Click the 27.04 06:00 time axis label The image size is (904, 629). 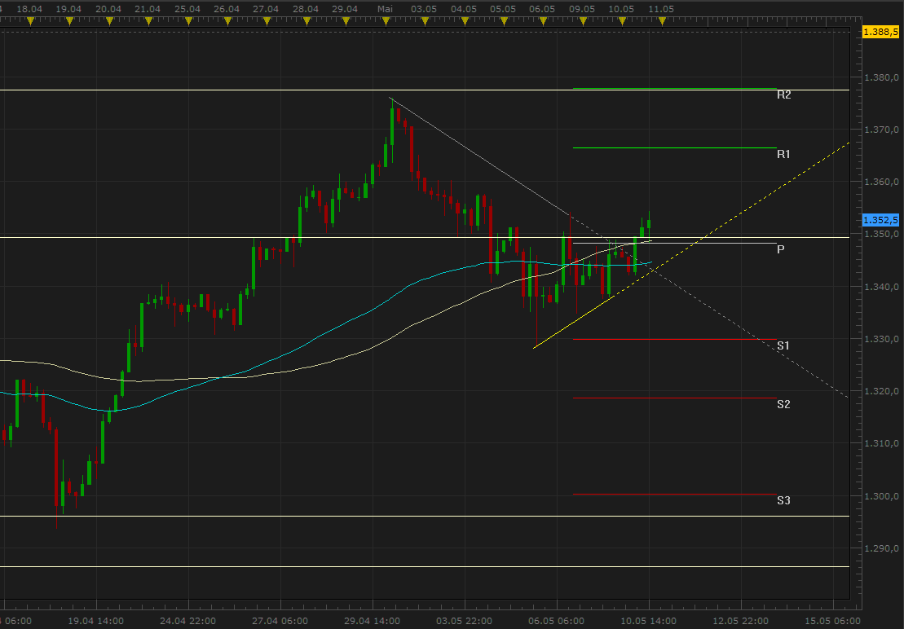pos(280,620)
